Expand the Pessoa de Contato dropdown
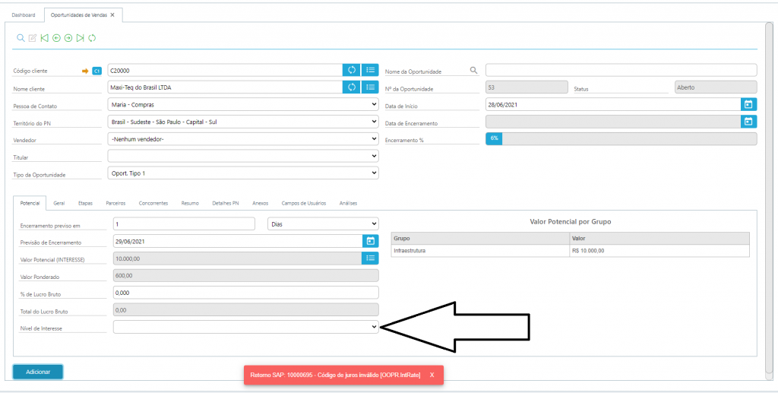The height and width of the screenshot is (393, 778). tap(243, 104)
